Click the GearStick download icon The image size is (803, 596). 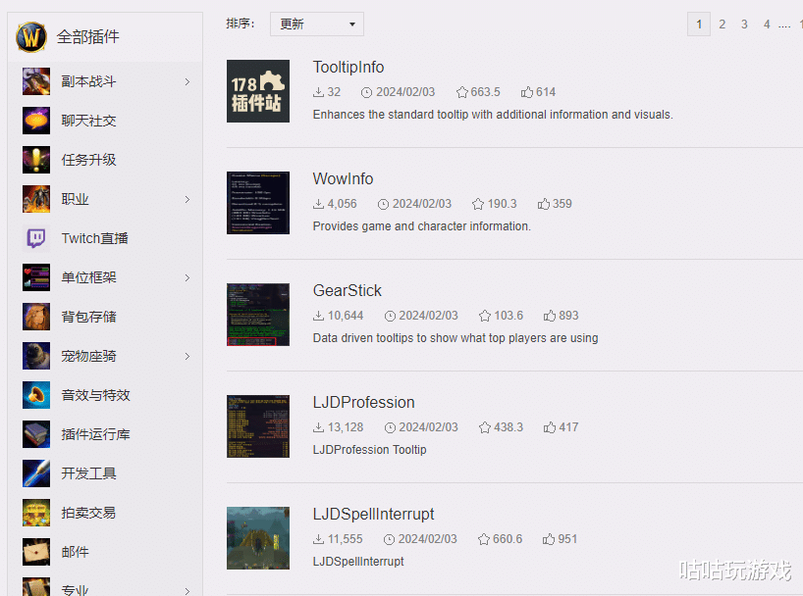(318, 316)
